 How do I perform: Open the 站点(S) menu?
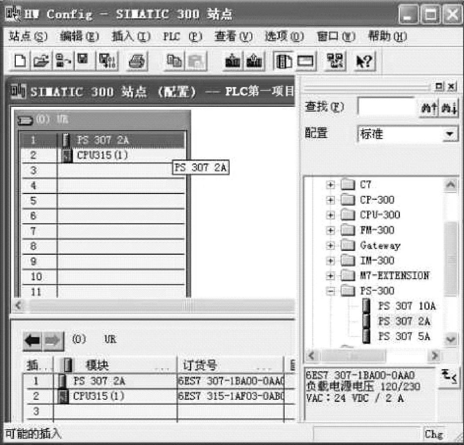tap(28, 37)
